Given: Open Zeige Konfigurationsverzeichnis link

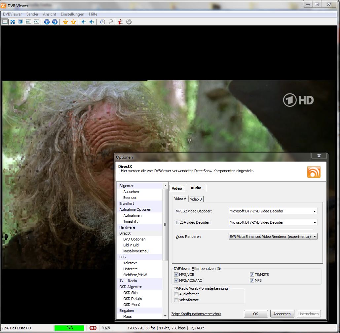Looking at the screenshot, I should 196,314.
